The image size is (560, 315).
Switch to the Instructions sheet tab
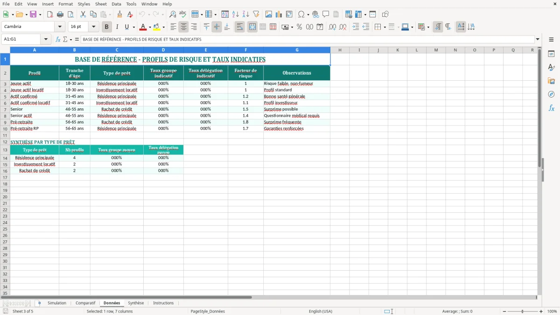(163, 303)
